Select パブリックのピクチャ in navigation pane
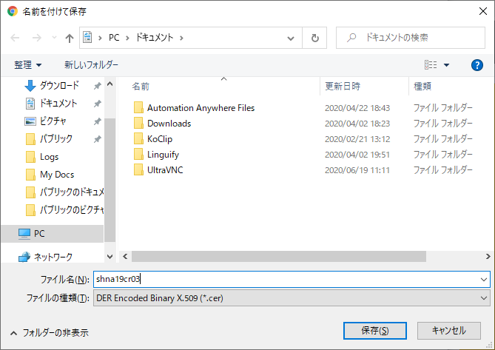Screen dimensions: 495x350 tap(64, 209)
